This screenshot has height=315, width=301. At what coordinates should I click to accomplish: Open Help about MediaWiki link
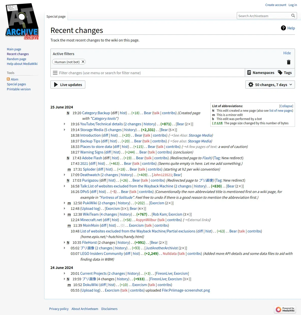pos(22,64)
